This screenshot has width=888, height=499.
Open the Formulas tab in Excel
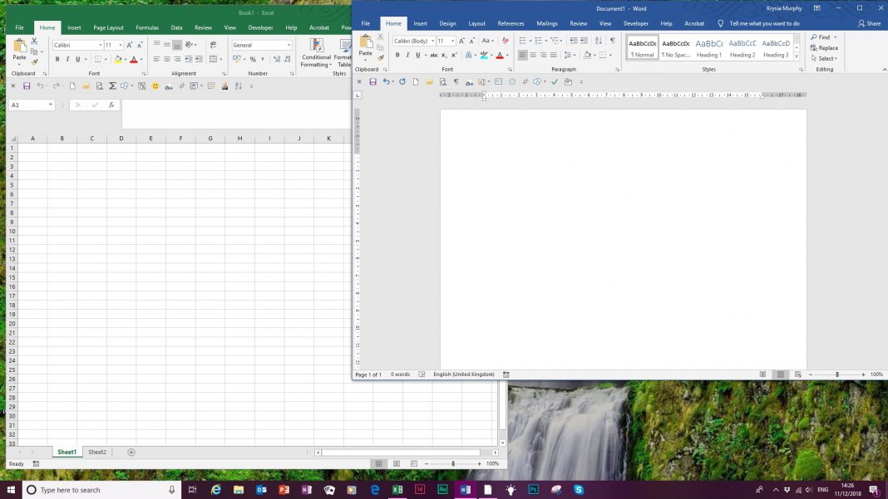147,27
